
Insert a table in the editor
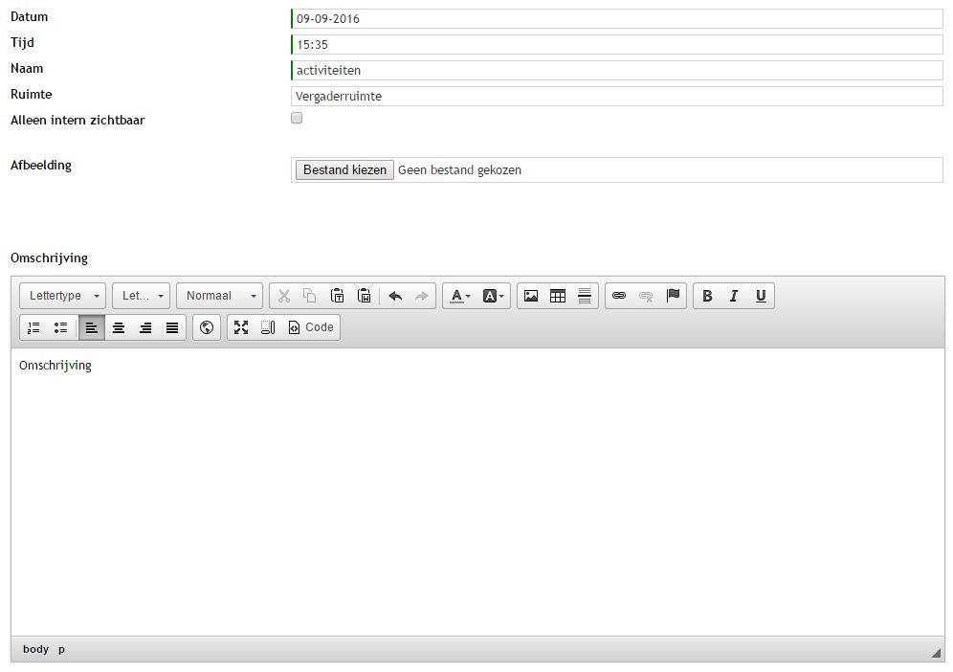coord(558,296)
